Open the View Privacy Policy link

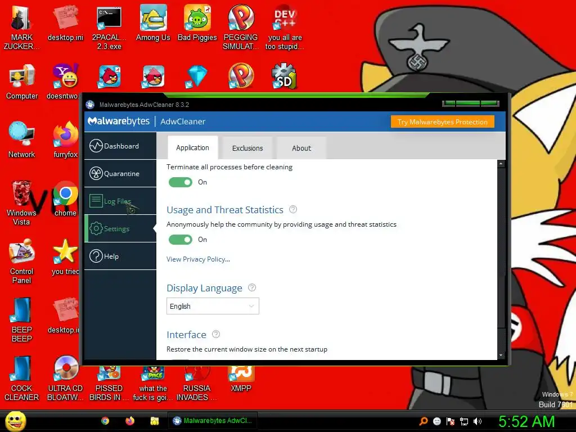coord(198,259)
